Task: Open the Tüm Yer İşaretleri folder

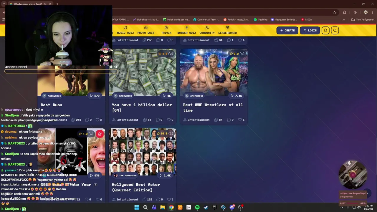Action: point(363,19)
